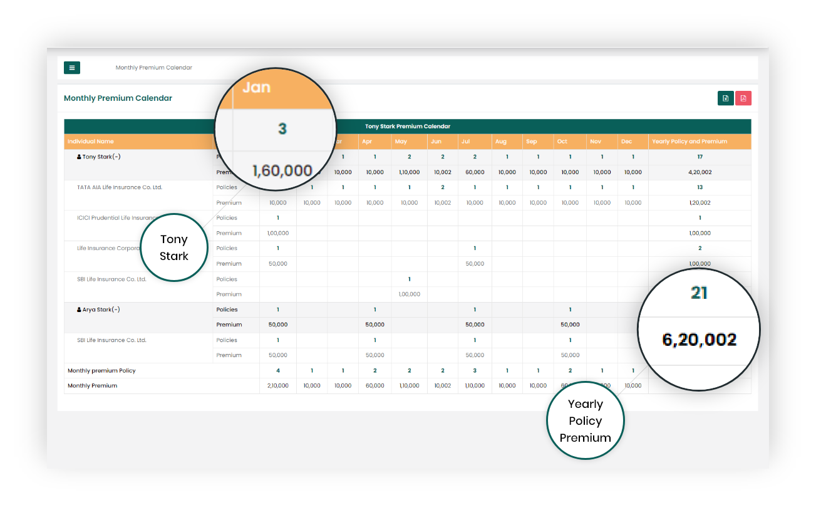
Task: Click the Dec column header
Action: (x=626, y=142)
